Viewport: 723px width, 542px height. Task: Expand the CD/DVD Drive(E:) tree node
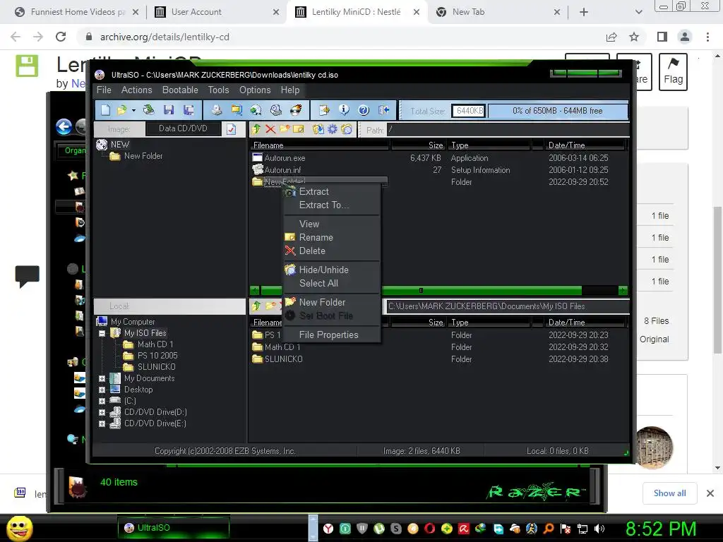click(102, 423)
